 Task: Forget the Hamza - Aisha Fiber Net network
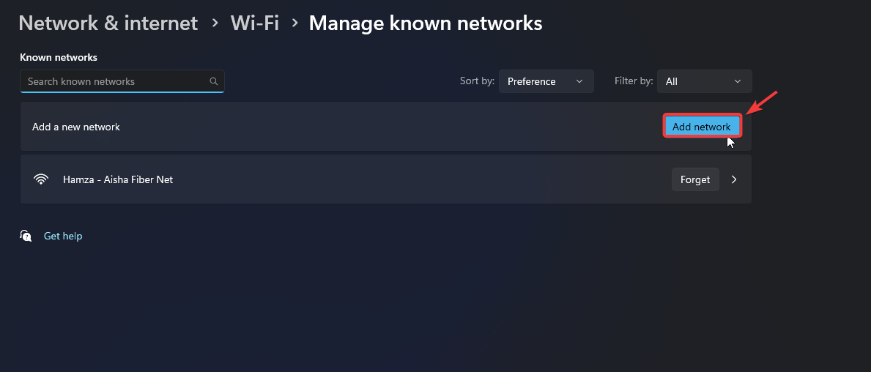695,179
